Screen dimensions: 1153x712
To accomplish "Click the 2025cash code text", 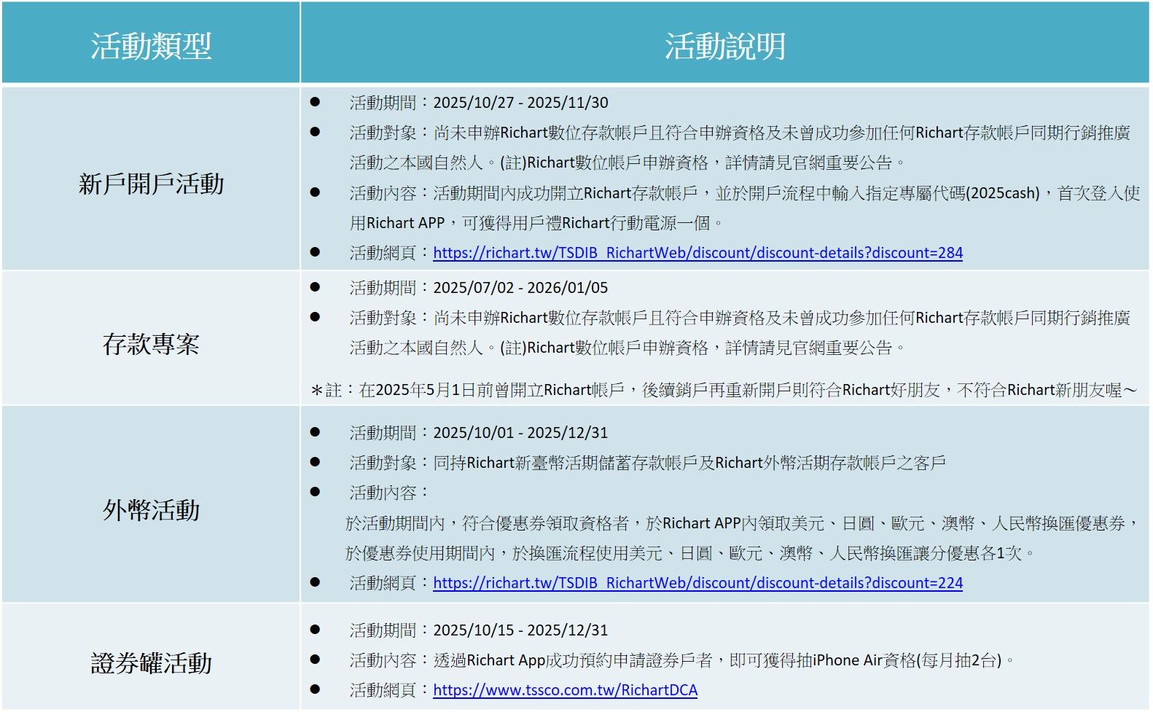I will click(x=1004, y=193).
